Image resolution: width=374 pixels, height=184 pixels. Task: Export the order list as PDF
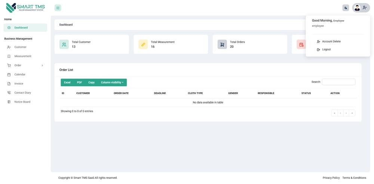79,82
